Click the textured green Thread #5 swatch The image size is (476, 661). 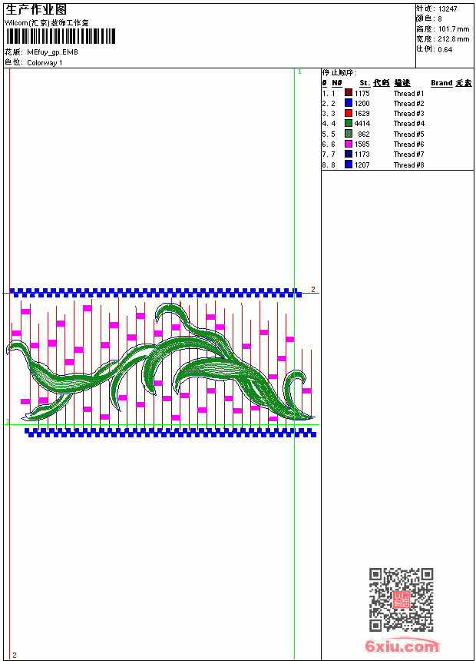pos(349,134)
